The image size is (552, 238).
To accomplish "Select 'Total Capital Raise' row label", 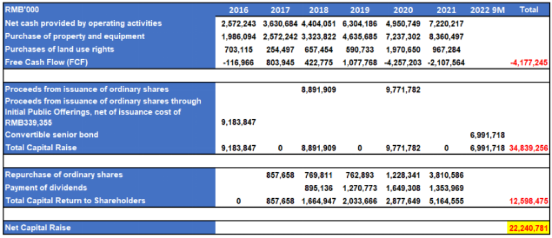I will click(40, 147).
